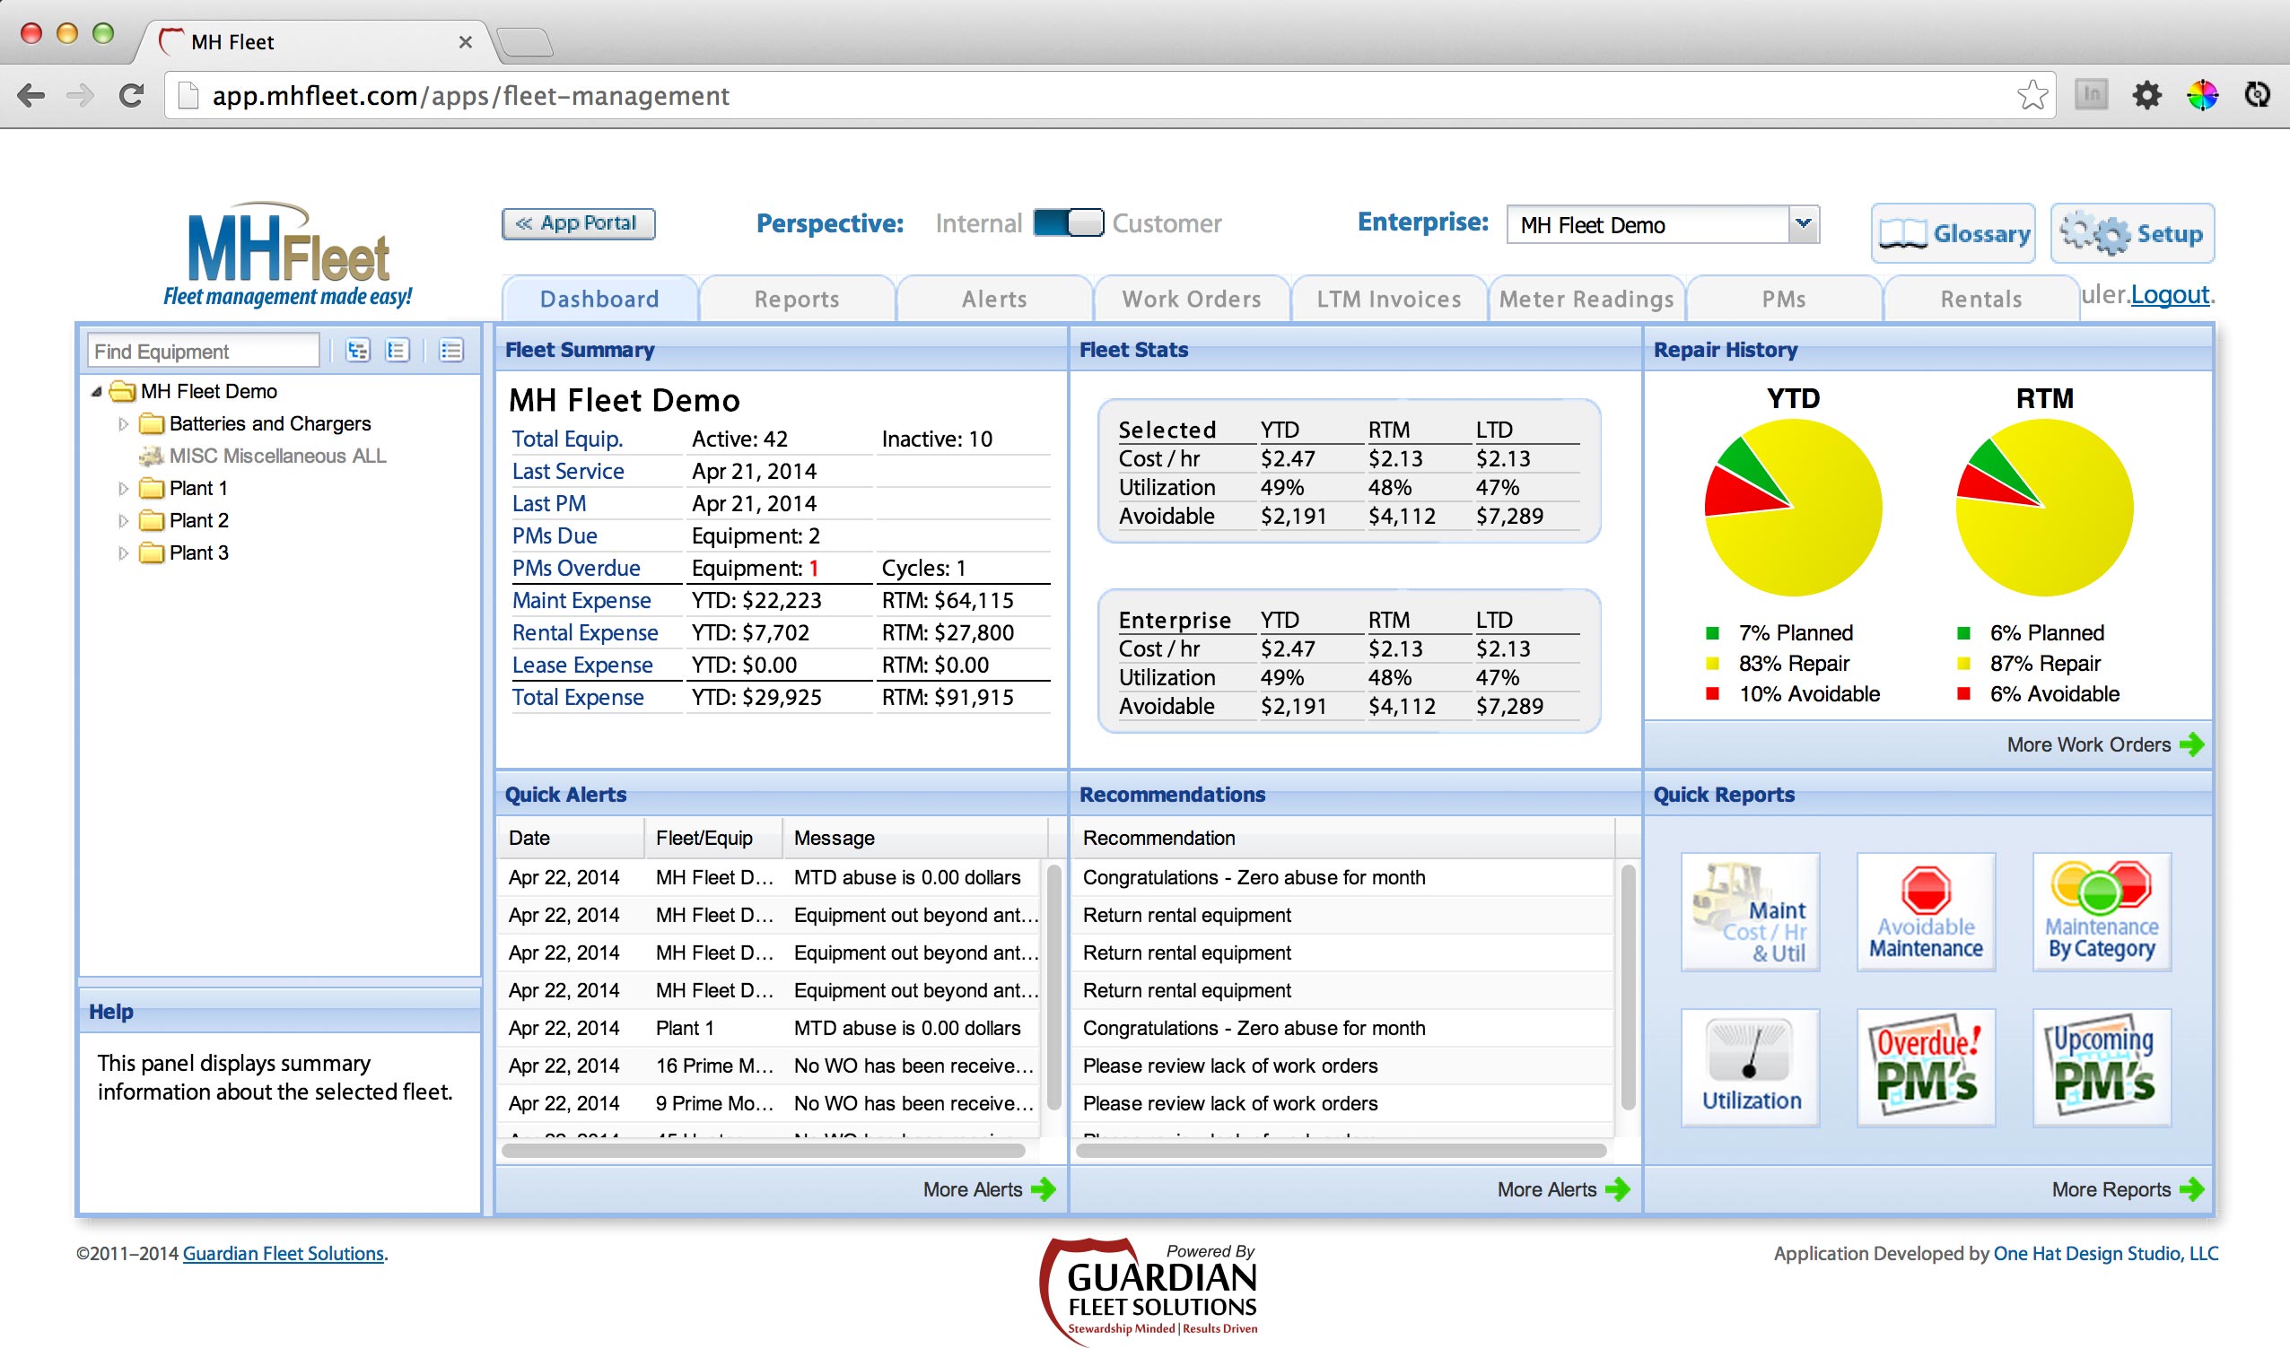Toggle the Internal/Customer perspective switch
Image resolution: width=2290 pixels, height=1366 pixels.
pos(1067,222)
